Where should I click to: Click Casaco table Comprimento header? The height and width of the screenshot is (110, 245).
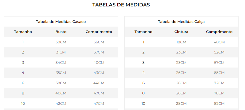99,32
